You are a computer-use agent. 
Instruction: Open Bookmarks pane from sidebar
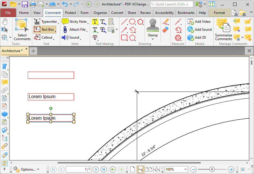coord(5,67)
